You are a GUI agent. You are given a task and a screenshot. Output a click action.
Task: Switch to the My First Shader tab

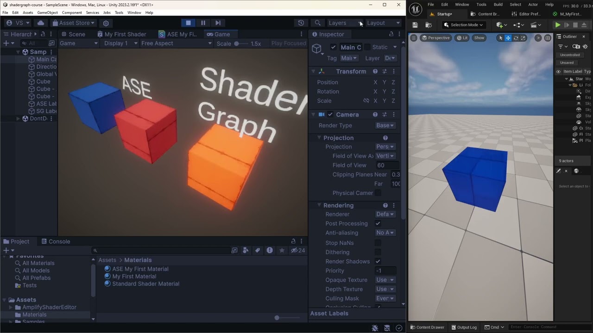pyautogui.click(x=121, y=34)
